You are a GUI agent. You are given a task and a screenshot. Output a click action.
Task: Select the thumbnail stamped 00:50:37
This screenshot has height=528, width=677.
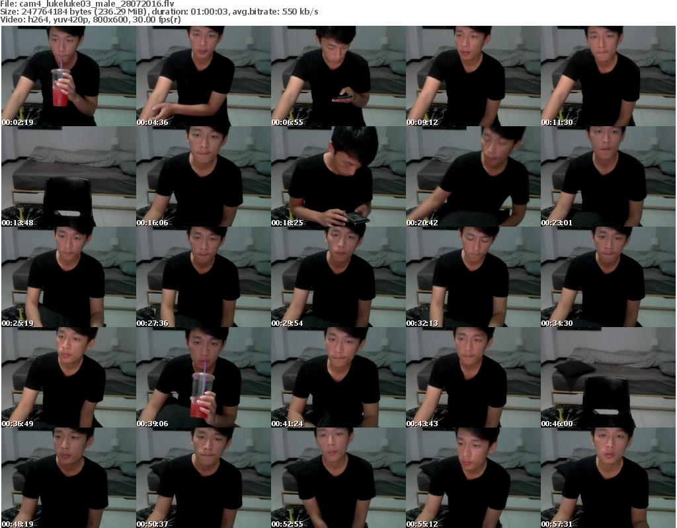[204, 478]
